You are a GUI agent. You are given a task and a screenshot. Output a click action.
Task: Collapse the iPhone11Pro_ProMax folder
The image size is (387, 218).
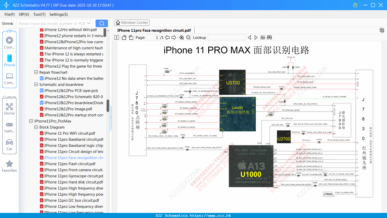pyautogui.click(x=31, y=121)
